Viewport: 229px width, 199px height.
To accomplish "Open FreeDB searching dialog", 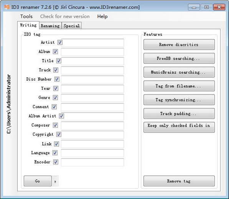I will [x=179, y=58].
